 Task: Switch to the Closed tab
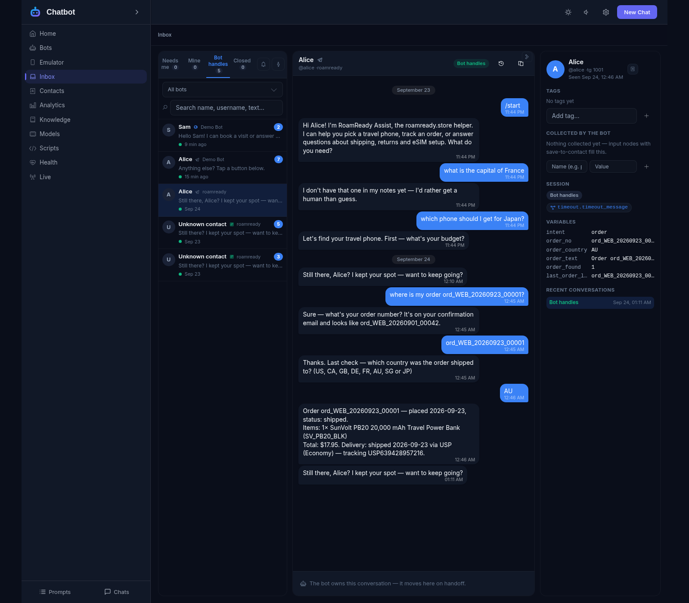[x=242, y=64]
